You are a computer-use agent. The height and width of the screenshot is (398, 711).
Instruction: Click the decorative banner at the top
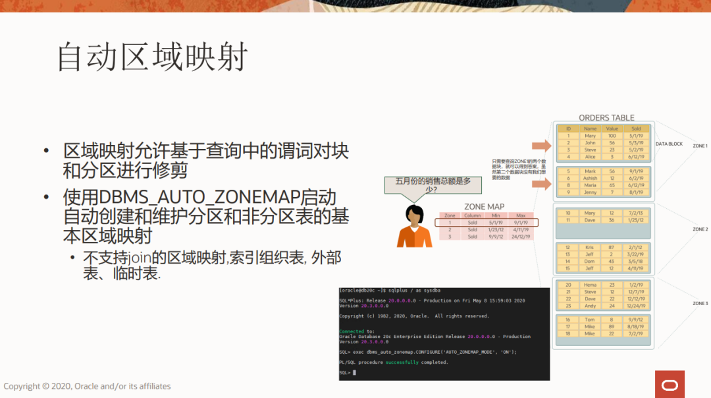point(355,7)
